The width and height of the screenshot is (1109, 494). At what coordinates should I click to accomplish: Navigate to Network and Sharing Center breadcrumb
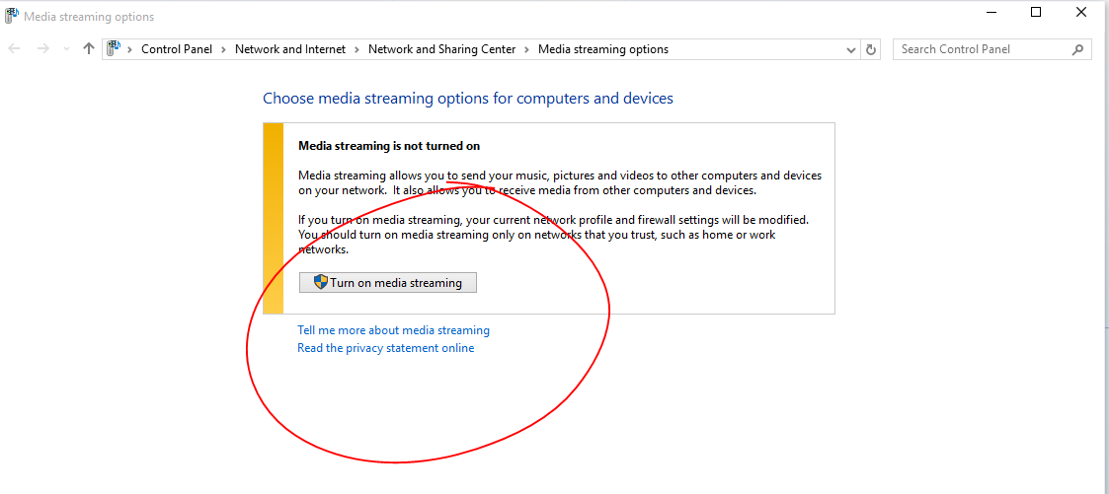point(441,49)
